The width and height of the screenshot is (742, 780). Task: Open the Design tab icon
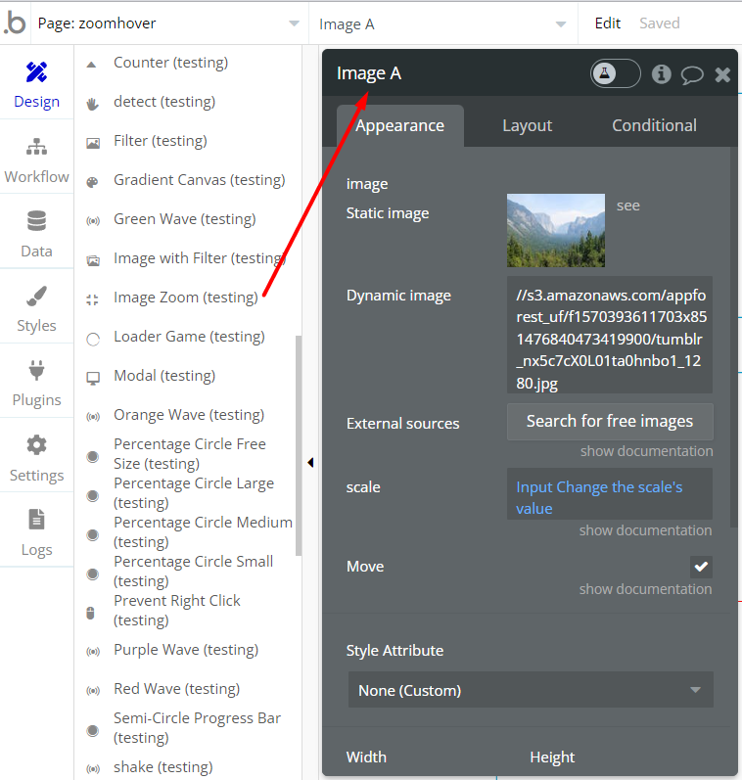[x=37, y=72]
